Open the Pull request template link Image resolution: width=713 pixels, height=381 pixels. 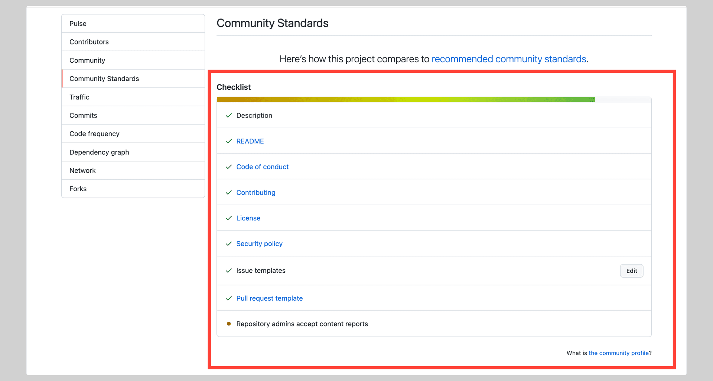point(269,298)
